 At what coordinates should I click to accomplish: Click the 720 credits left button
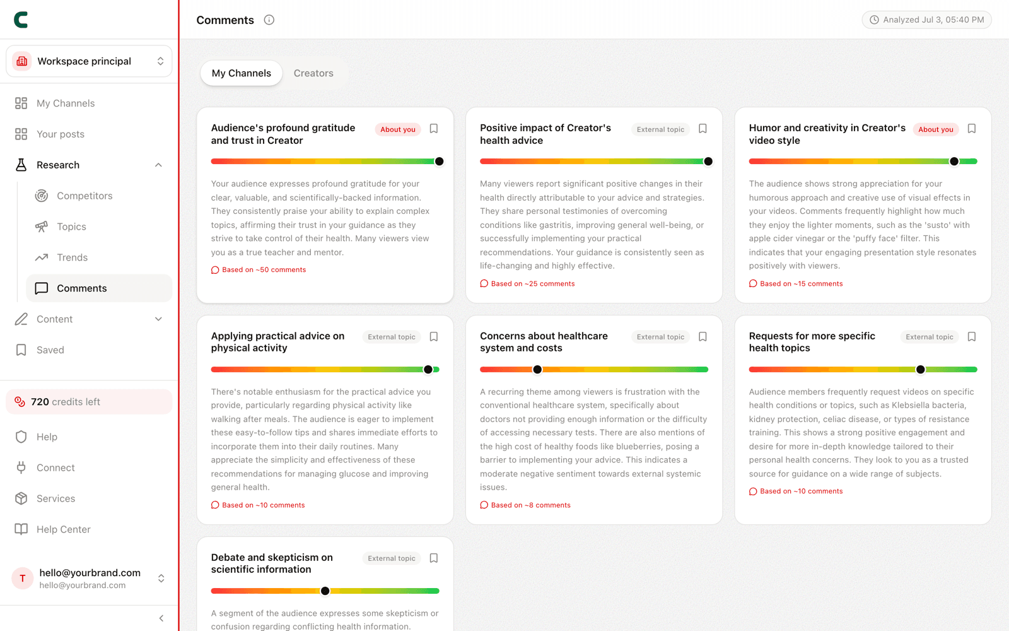coord(89,402)
